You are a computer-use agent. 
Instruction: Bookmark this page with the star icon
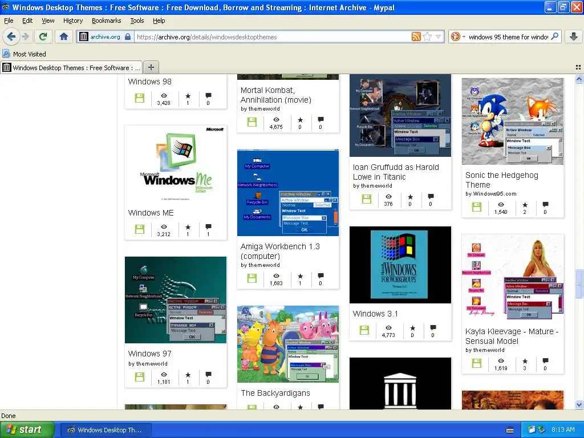point(427,36)
